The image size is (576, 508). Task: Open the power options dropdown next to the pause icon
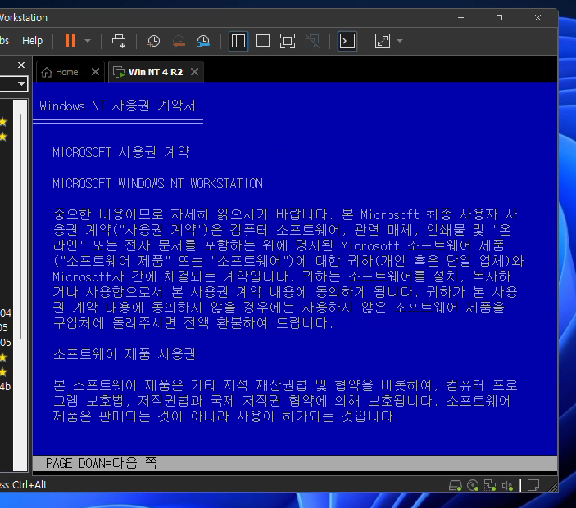[x=88, y=41]
